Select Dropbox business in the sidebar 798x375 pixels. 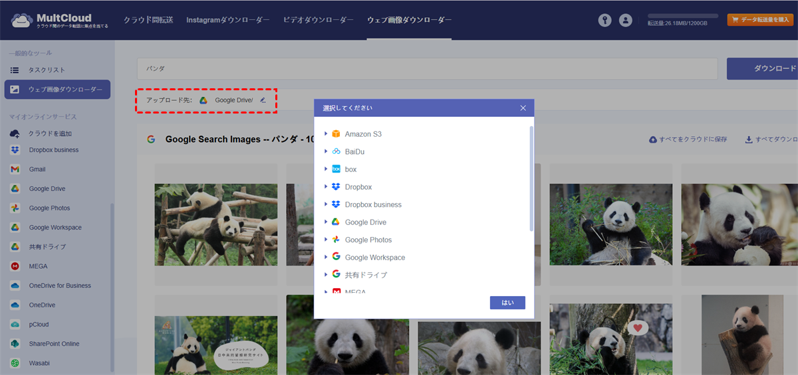click(54, 150)
